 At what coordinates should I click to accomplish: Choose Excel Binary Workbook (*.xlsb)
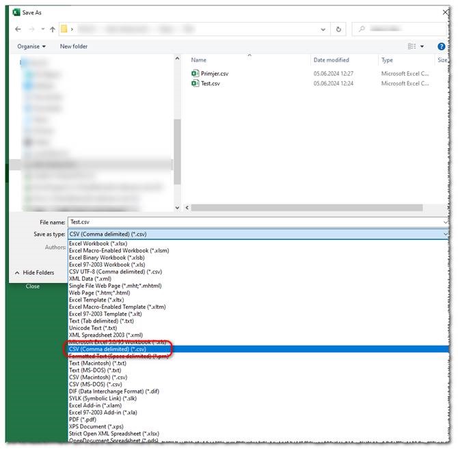coord(107,258)
